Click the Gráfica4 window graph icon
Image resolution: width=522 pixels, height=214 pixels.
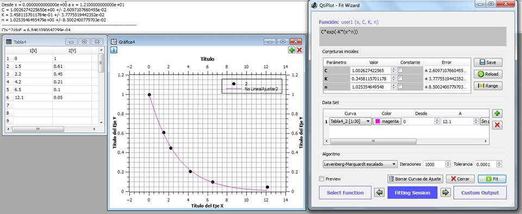click(x=114, y=41)
